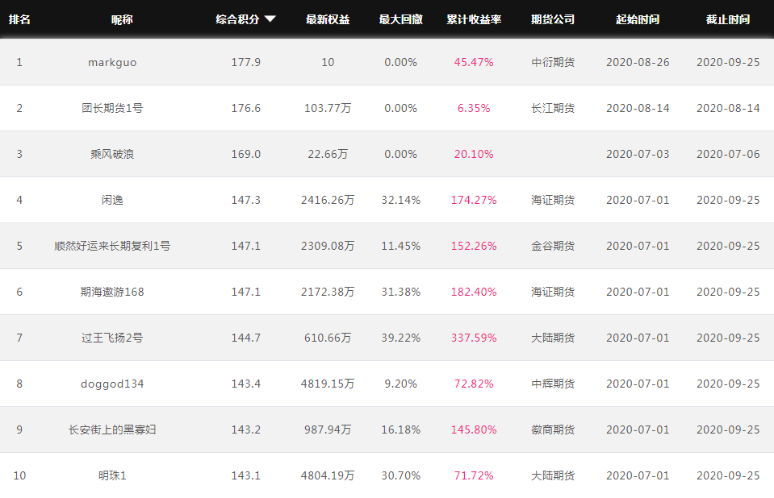Open the 期海遨游168 nickname
Screen dimensions: 774x498
(x=112, y=292)
